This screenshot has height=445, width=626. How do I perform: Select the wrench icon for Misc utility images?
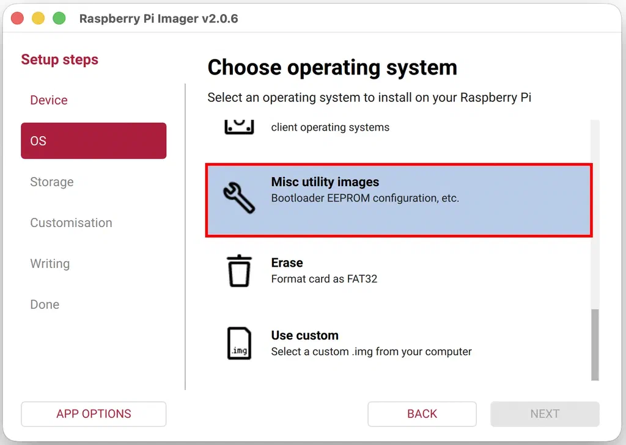pos(239,198)
